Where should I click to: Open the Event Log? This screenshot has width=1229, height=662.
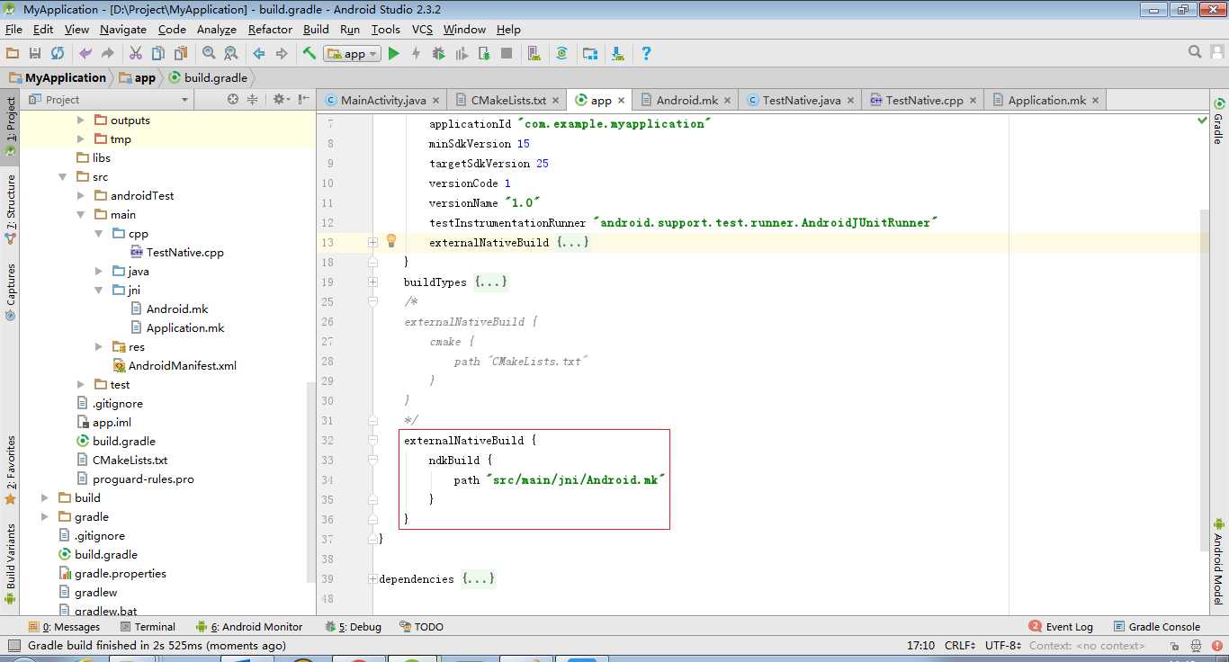pos(1062,627)
